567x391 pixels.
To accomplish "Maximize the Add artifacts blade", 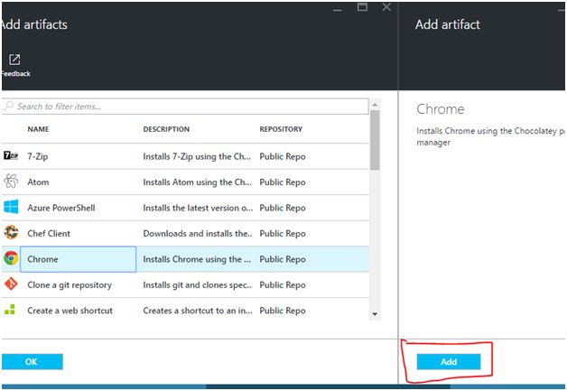I will pos(363,7).
